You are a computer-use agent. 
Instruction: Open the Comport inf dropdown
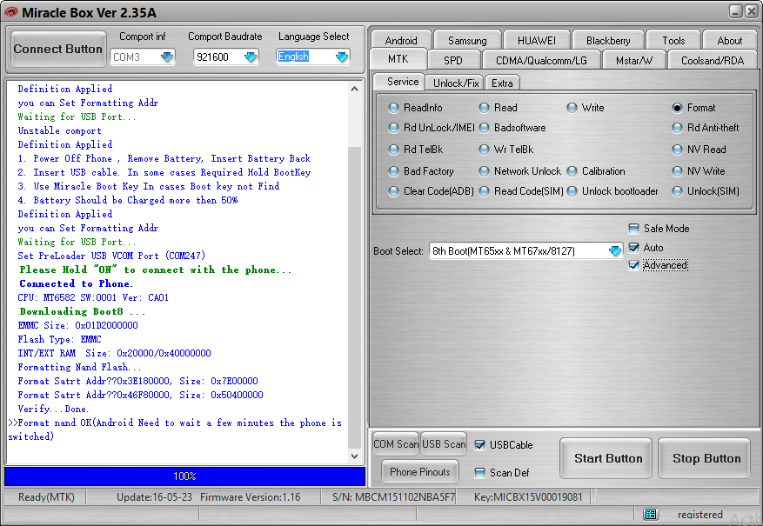pyautogui.click(x=167, y=57)
